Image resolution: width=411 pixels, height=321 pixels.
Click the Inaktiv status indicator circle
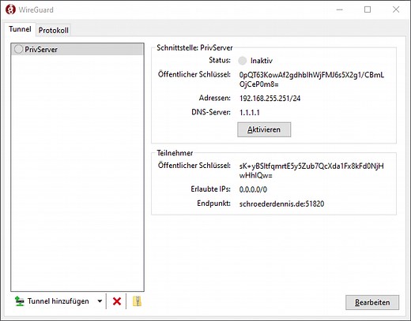243,61
